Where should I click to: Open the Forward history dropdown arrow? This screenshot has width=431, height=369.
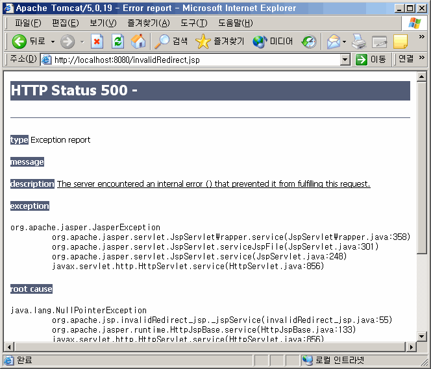[x=82, y=42]
